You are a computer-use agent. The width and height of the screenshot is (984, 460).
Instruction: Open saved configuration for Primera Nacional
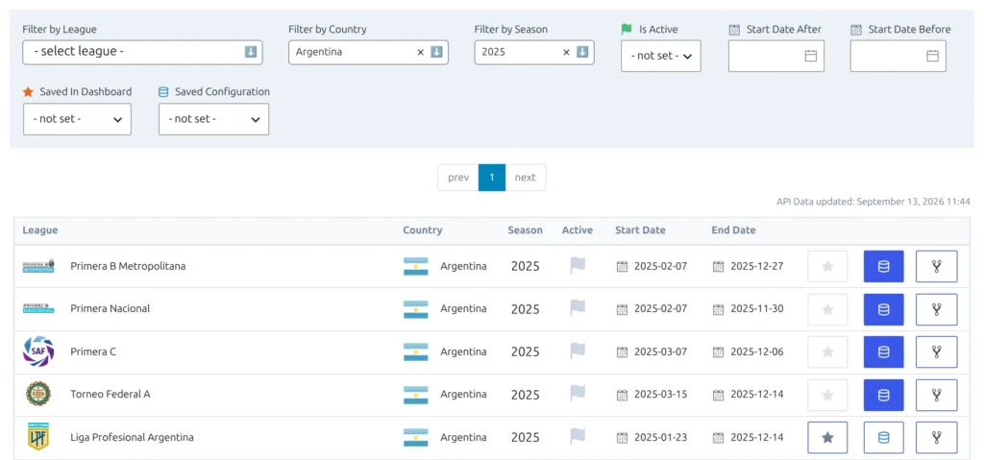(884, 309)
